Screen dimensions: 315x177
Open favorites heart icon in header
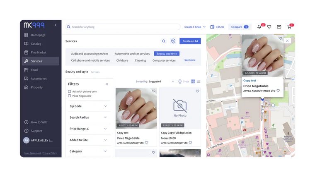click(269, 27)
